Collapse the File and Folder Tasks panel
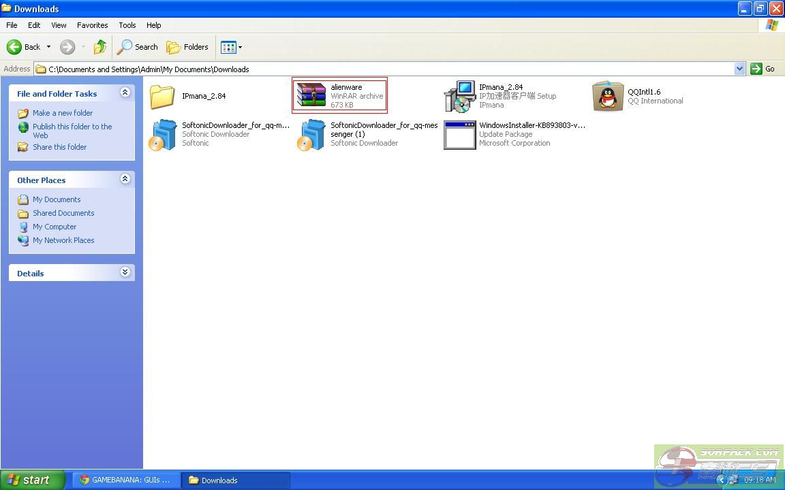Viewport: 785px width, 490px height. coord(125,93)
